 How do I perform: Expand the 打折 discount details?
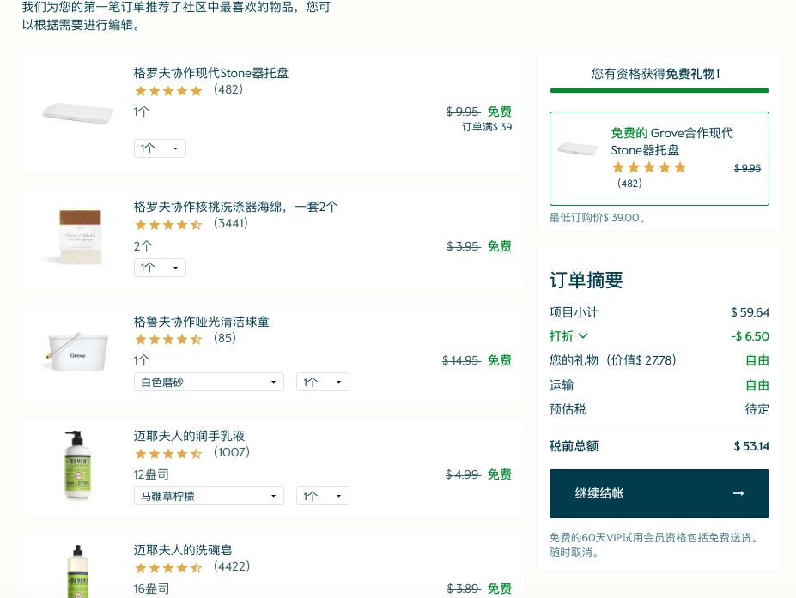coord(568,335)
